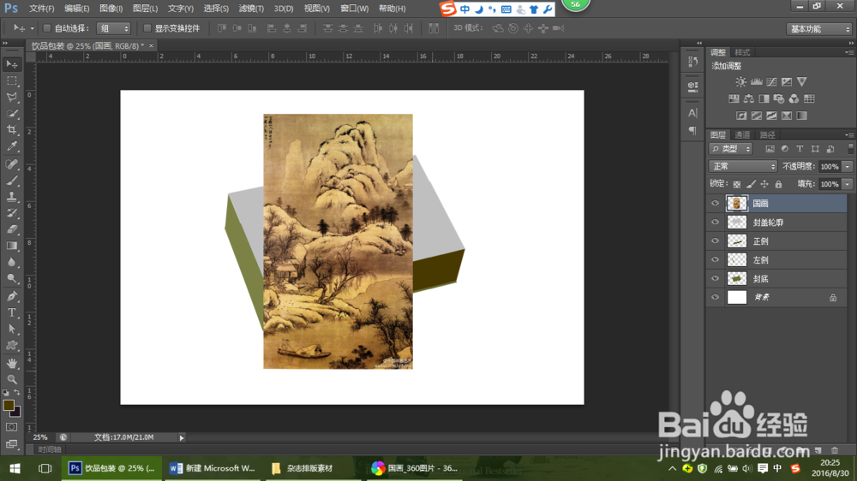Switch to the 样式 tab

coord(742,52)
